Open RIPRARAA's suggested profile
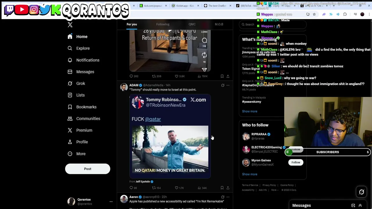 [259, 134]
